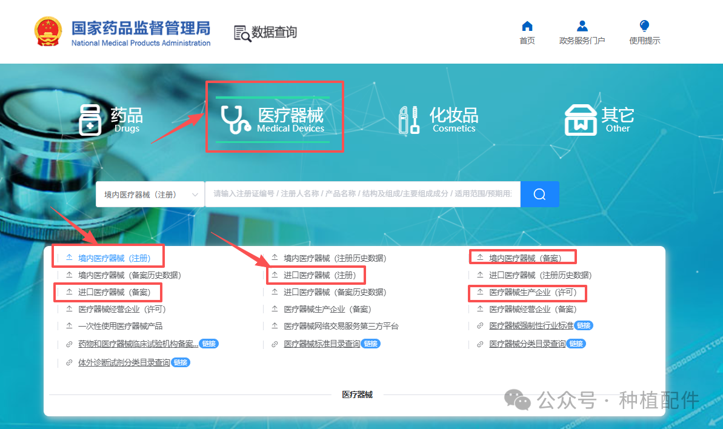The image size is (723, 429).
Task: Select 境内医疗器械(注册历史数据) database
Action: (335, 258)
